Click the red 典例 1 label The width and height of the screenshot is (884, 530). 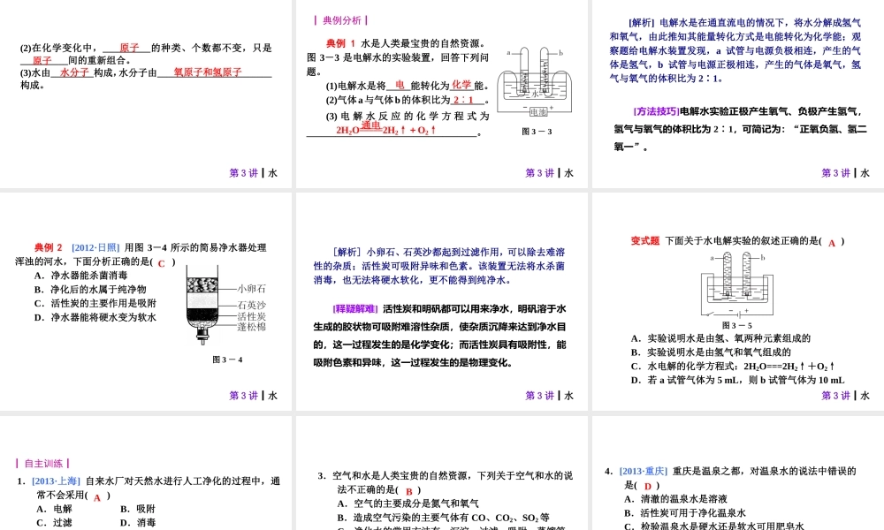pyautogui.click(x=340, y=43)
